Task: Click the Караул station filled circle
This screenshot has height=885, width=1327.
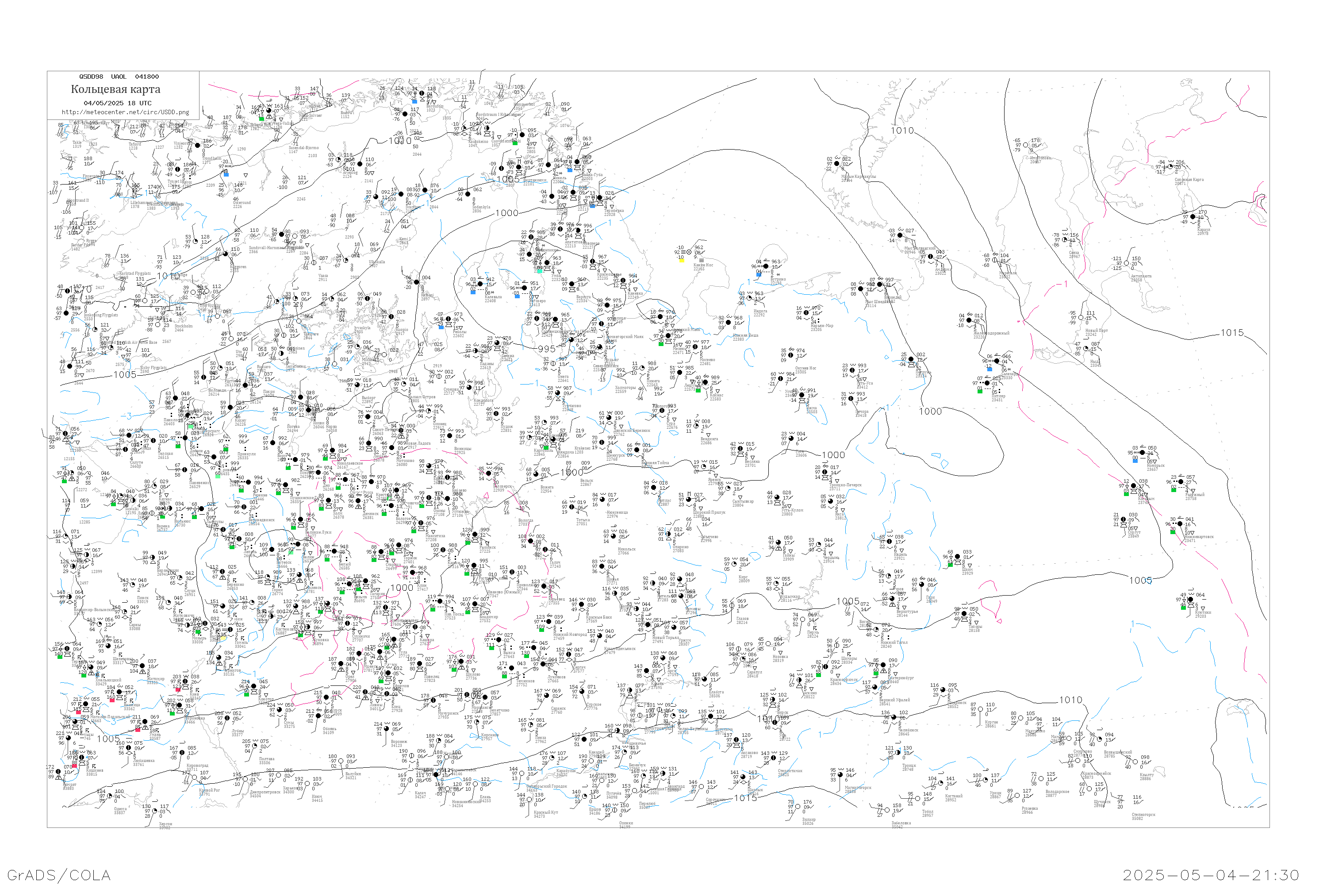Action: coord(1193,217)
